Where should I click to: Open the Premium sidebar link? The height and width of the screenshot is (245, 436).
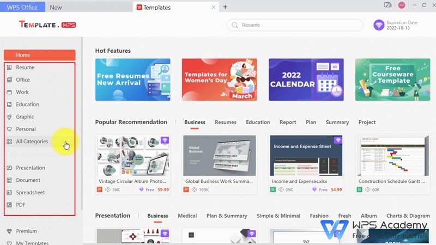tap(26, 231)
